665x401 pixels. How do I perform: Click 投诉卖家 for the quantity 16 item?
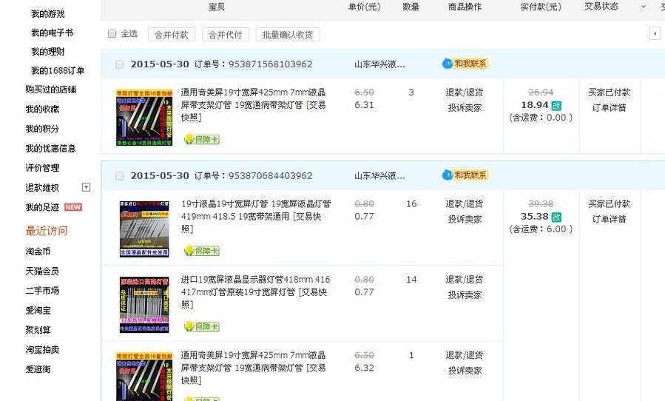click(465, 219)
